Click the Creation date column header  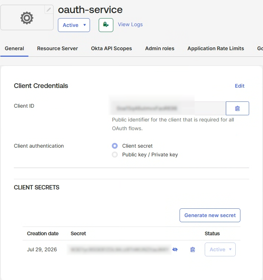[x=43, y=233]
